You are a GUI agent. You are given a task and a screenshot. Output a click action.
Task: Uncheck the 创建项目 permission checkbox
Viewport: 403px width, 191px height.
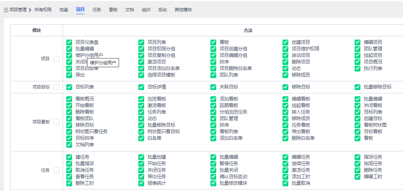click(285, 42)
